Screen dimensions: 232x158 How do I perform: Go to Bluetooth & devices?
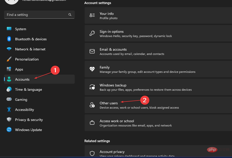pos(39,39)
